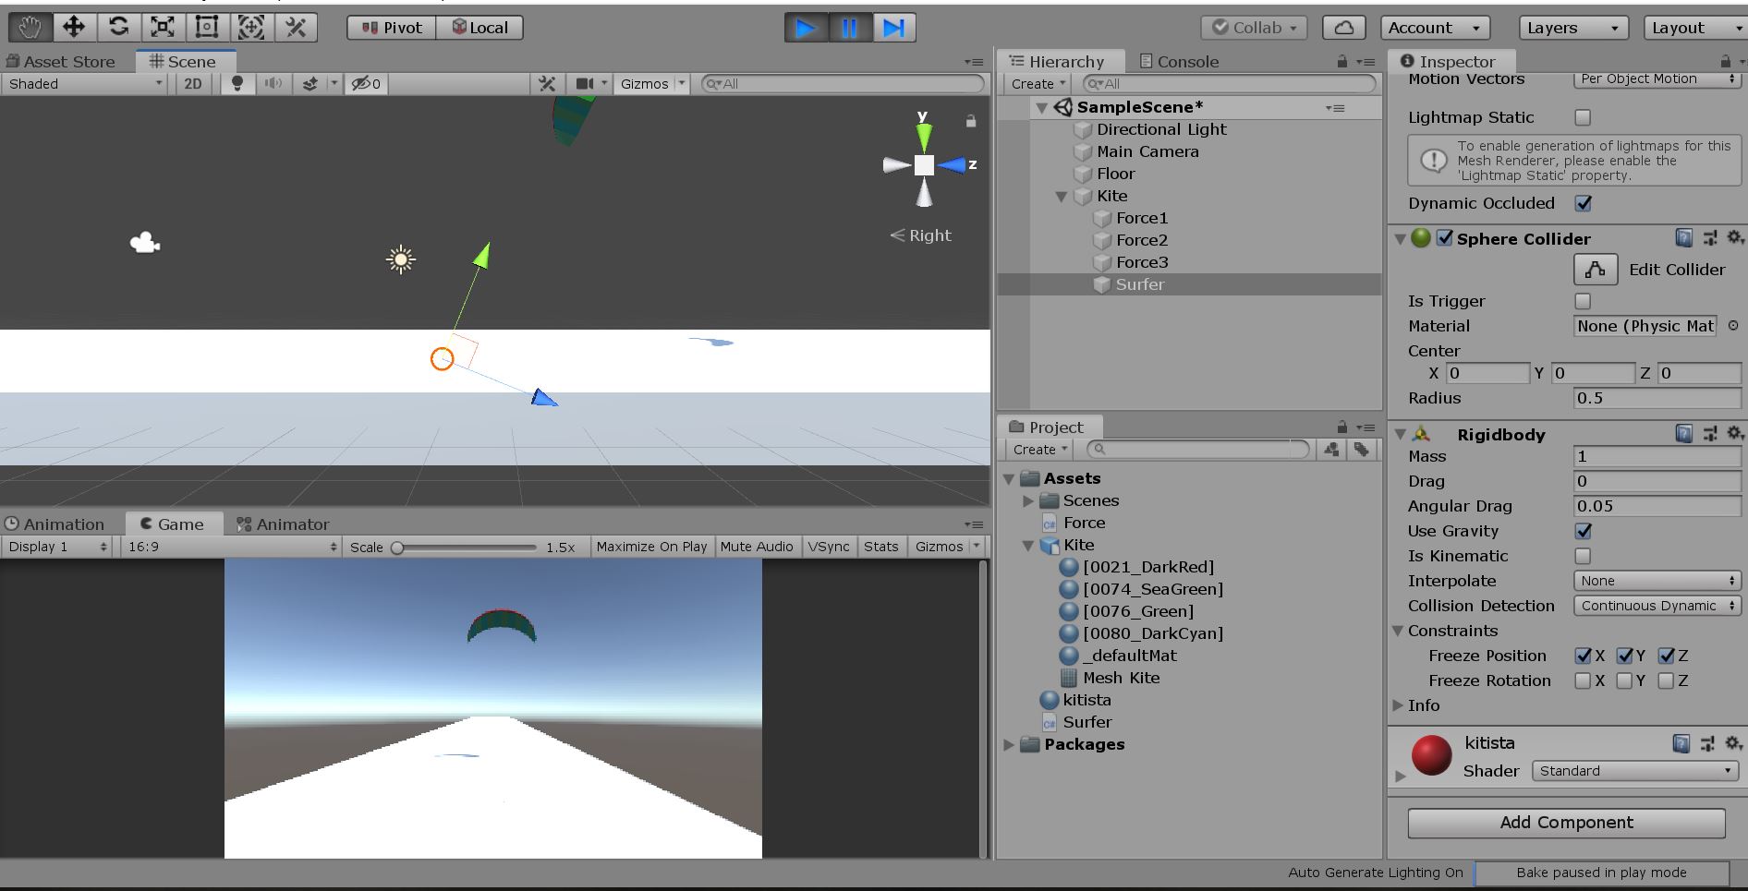Select the Scale tool
Viewport: 1748px width, 891px height.
coord(163,28)
